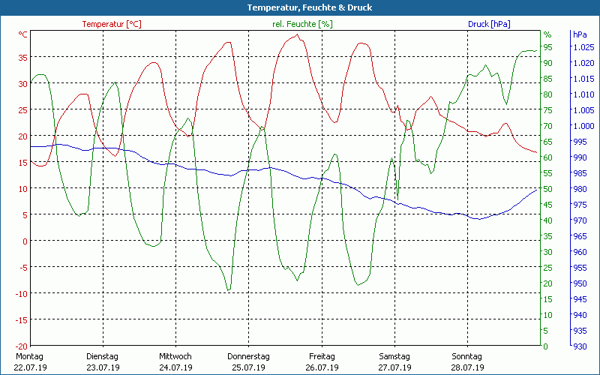Select the date label "22.07.19"

pos(30,367)
